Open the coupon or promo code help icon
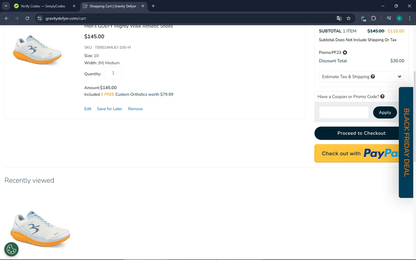Viewport: 416px width, 260px height. (x=382, y=96)
